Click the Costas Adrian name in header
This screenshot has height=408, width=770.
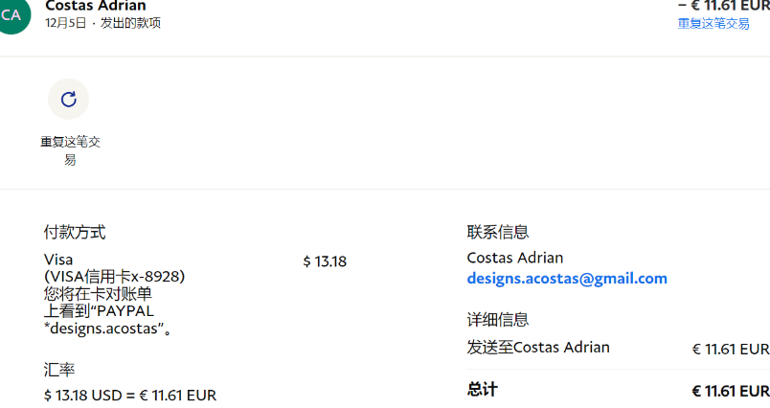(95, 6)
